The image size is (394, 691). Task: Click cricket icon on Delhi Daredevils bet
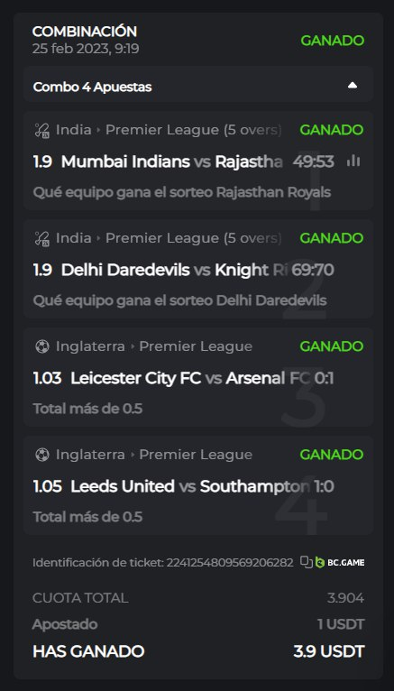click(41, 238)
